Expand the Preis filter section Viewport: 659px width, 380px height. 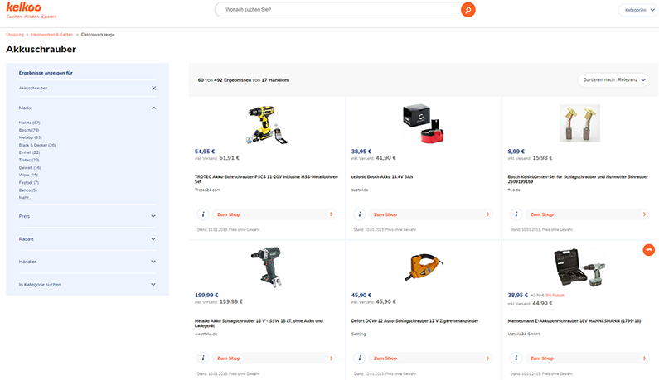153,216
